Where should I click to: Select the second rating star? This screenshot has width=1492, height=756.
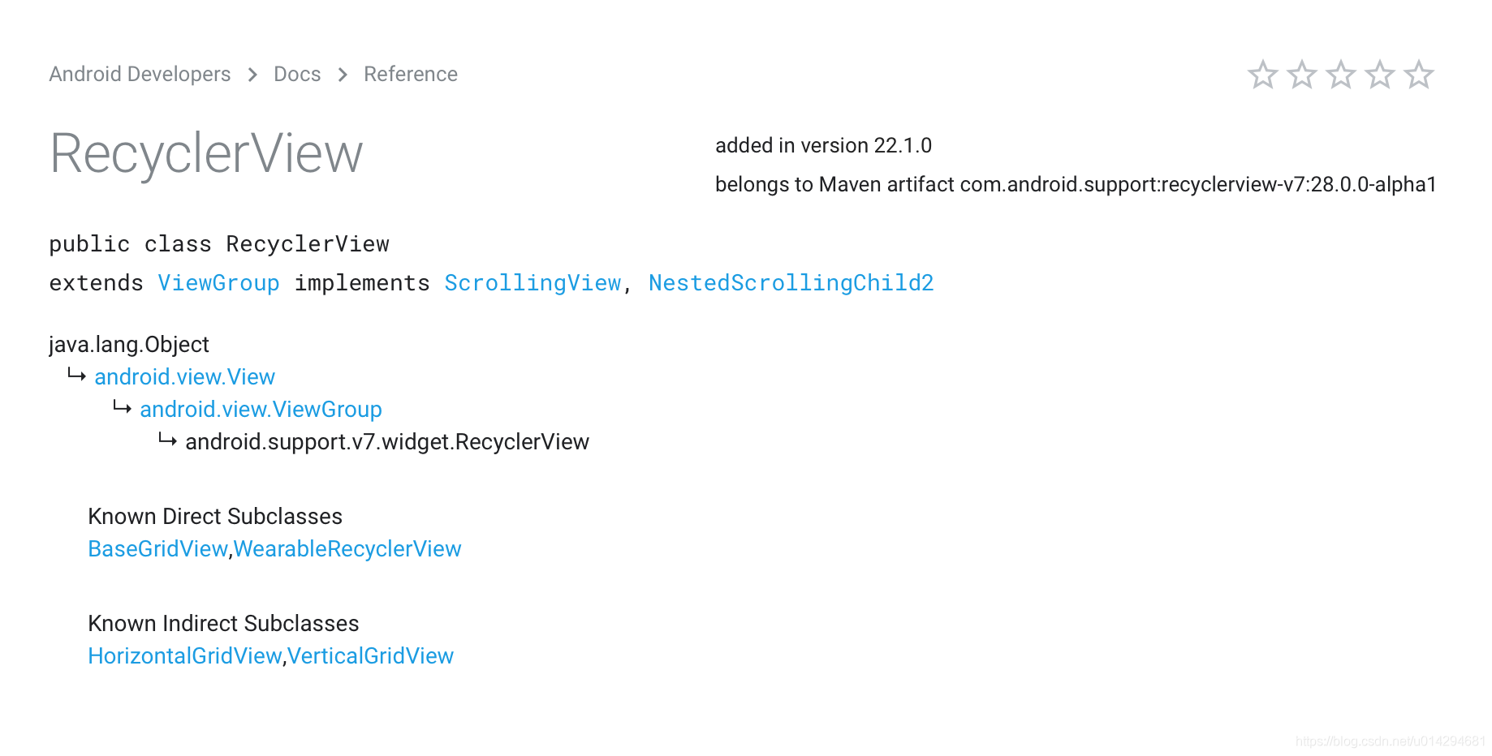[x=1301, y=74]
